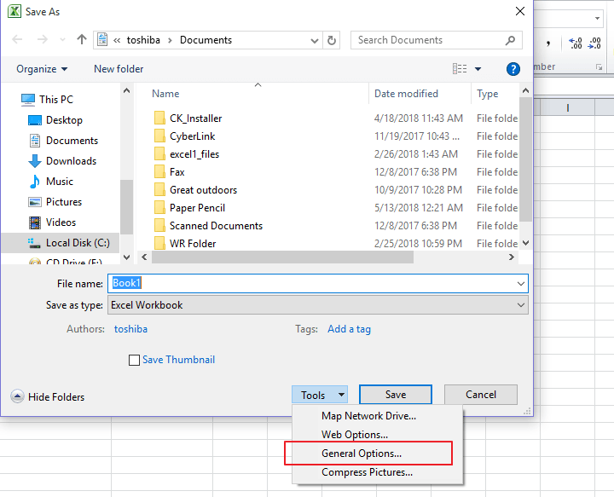
Task: Click the Great outdoors folder icon
Action: click(x=159, y=190)
